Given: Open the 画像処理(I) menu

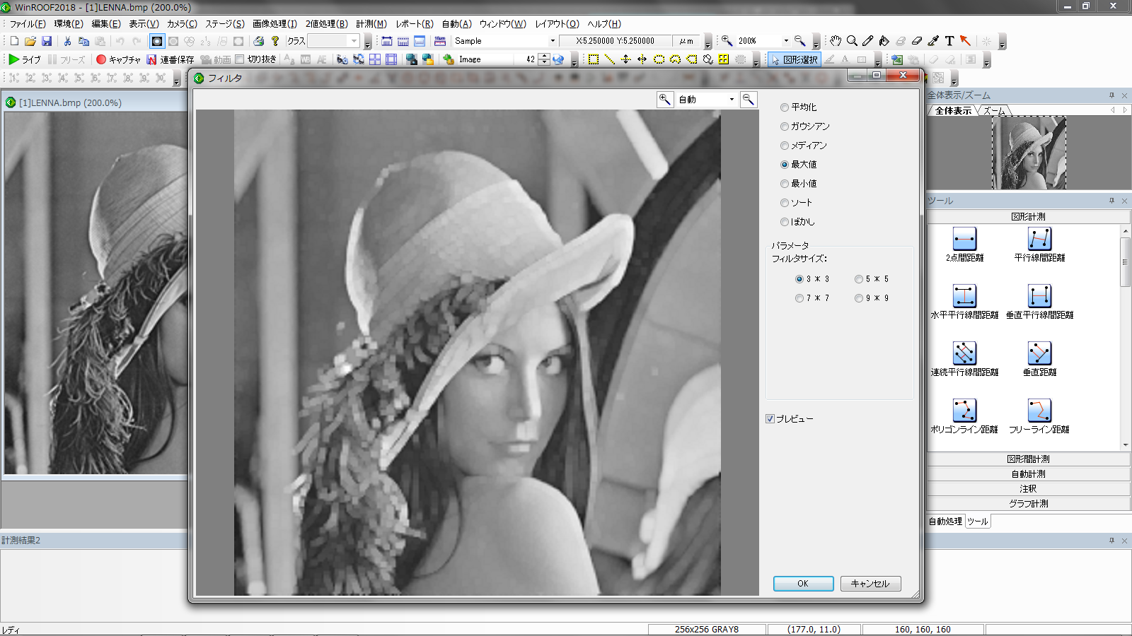Looking at the screenshot, I should point(275,24).
